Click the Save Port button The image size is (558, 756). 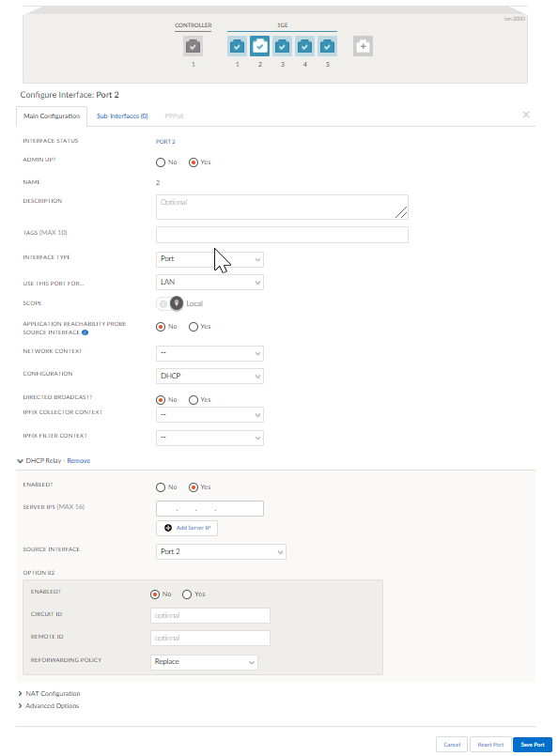(x=532, y=744)
